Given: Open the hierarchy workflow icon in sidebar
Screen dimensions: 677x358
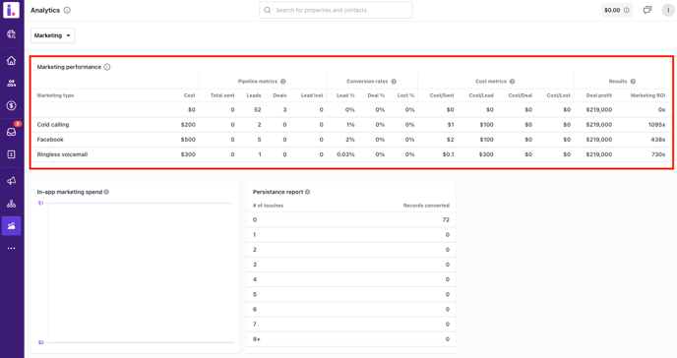Looking at the screenshot, I should [11, 204].
